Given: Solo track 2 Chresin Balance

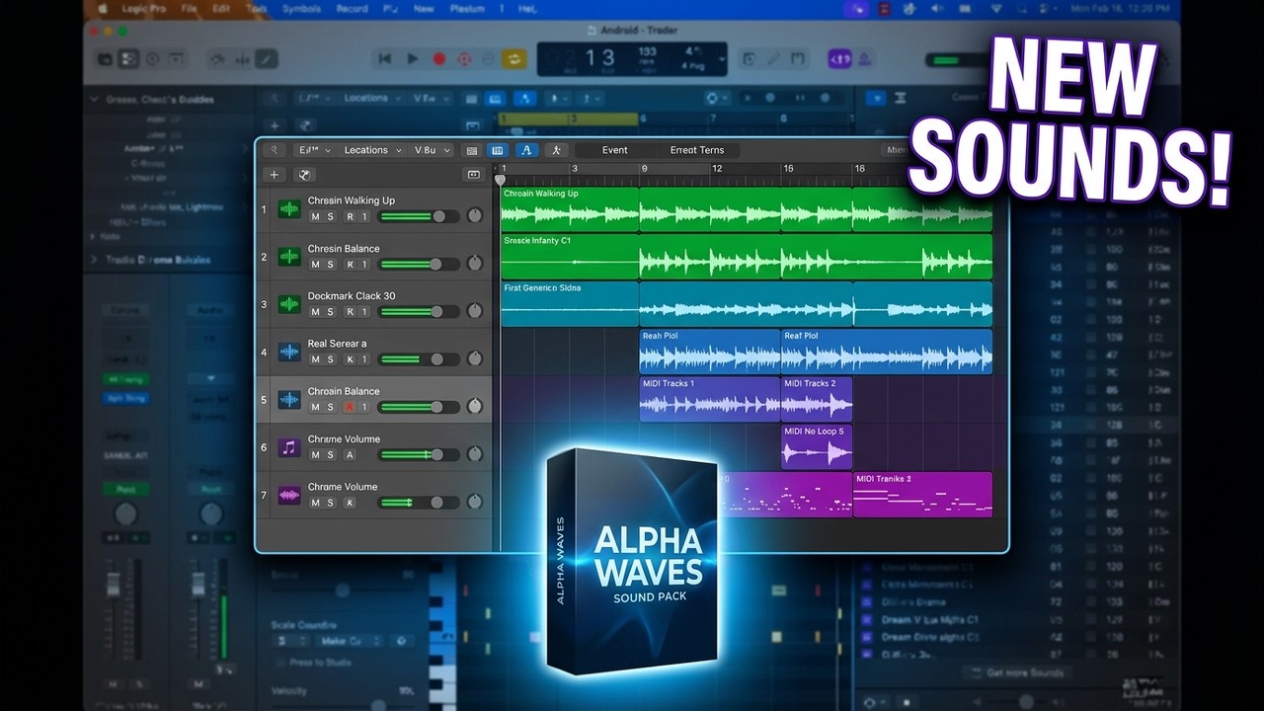Looking at the screenshot, I should (x=331, y=265).
